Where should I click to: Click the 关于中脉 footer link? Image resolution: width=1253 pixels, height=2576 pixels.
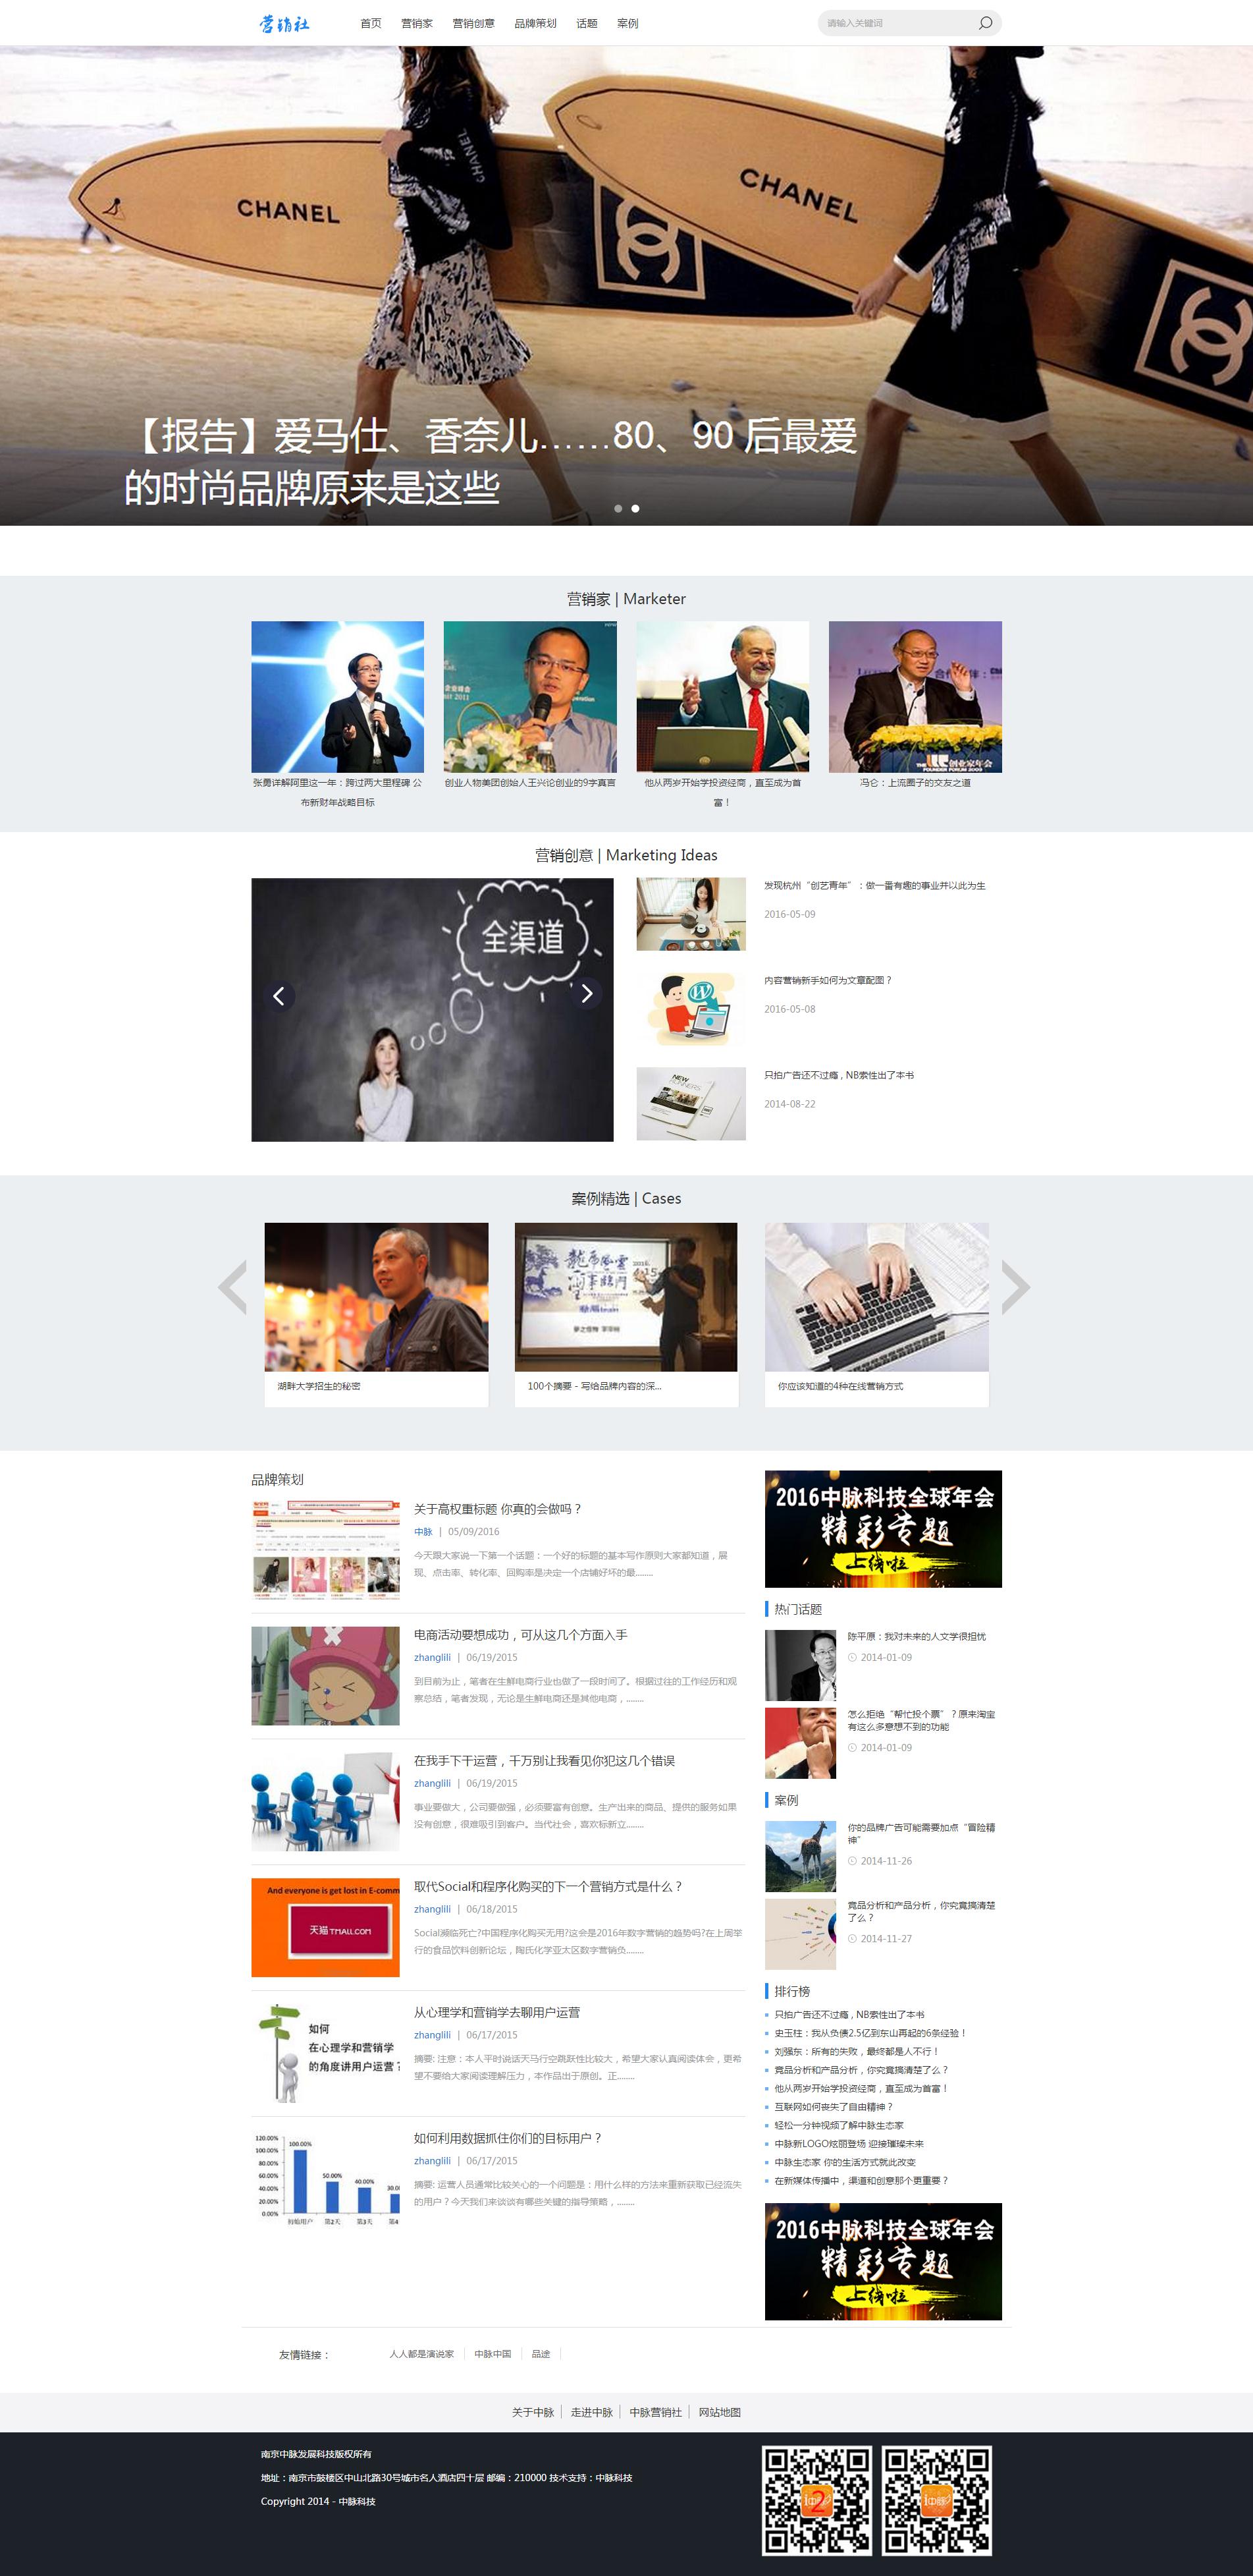coord(533,2412)
